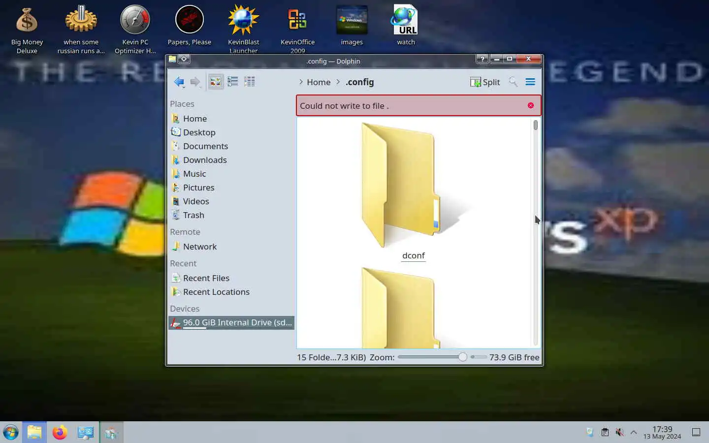
Task: Open the search magnifier in Dolphin
Action: (x=513, y=82)
